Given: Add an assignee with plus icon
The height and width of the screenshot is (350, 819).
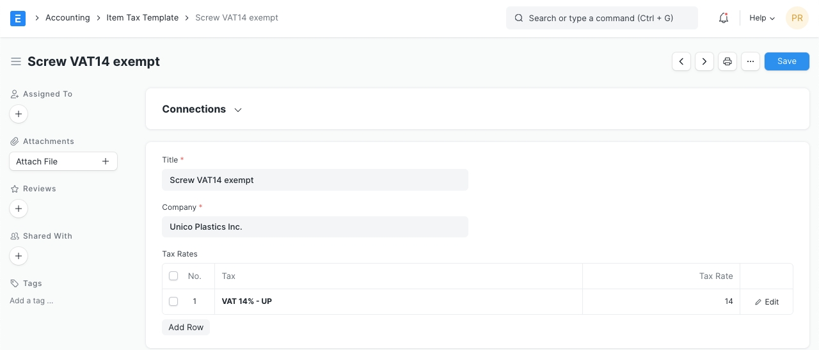Looking at the screenshot, I should pos(19,114).
